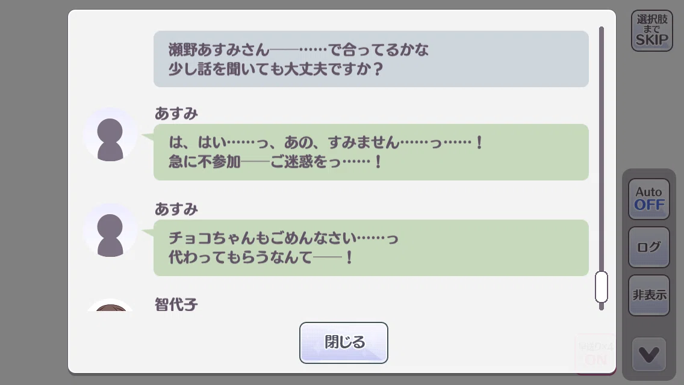Open the ログ log button
The width and height of the screenshot is (684, 385).
pyautogui.click(x=648, y=247)
